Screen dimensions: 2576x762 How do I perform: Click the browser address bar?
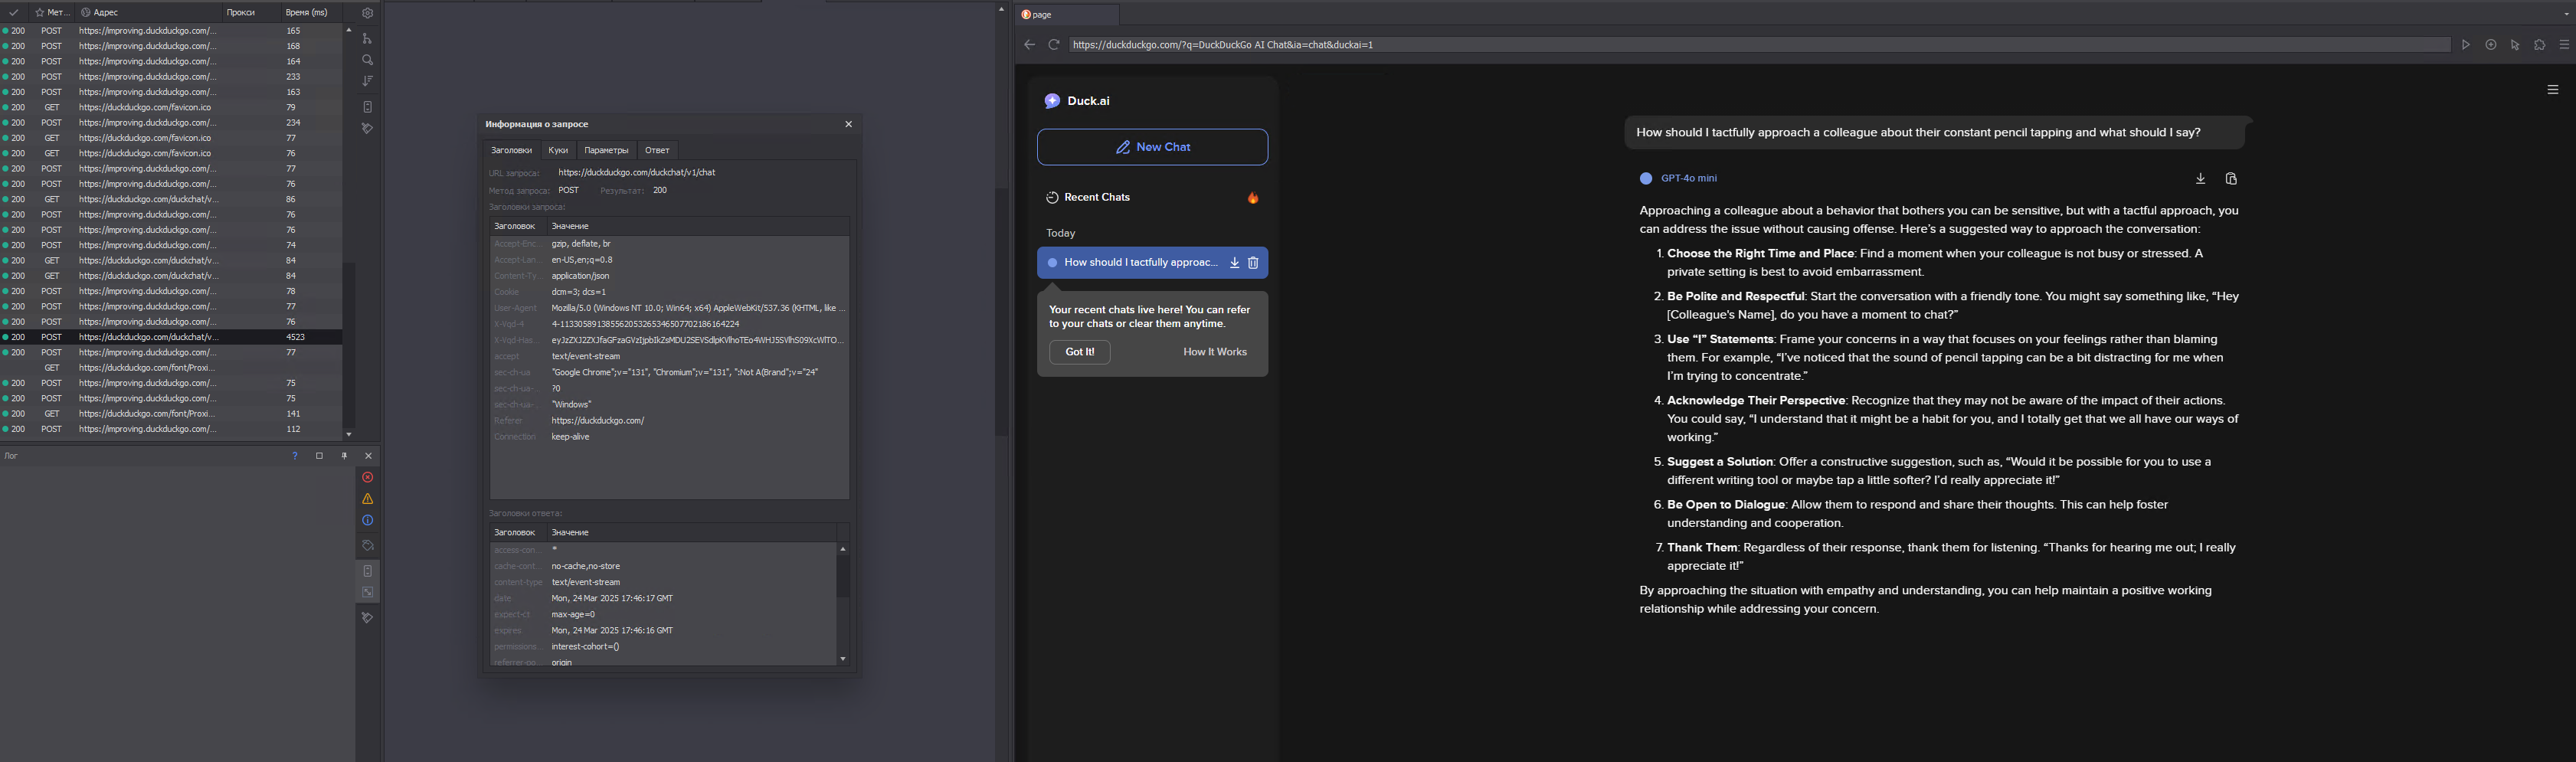click(1760, 45)
